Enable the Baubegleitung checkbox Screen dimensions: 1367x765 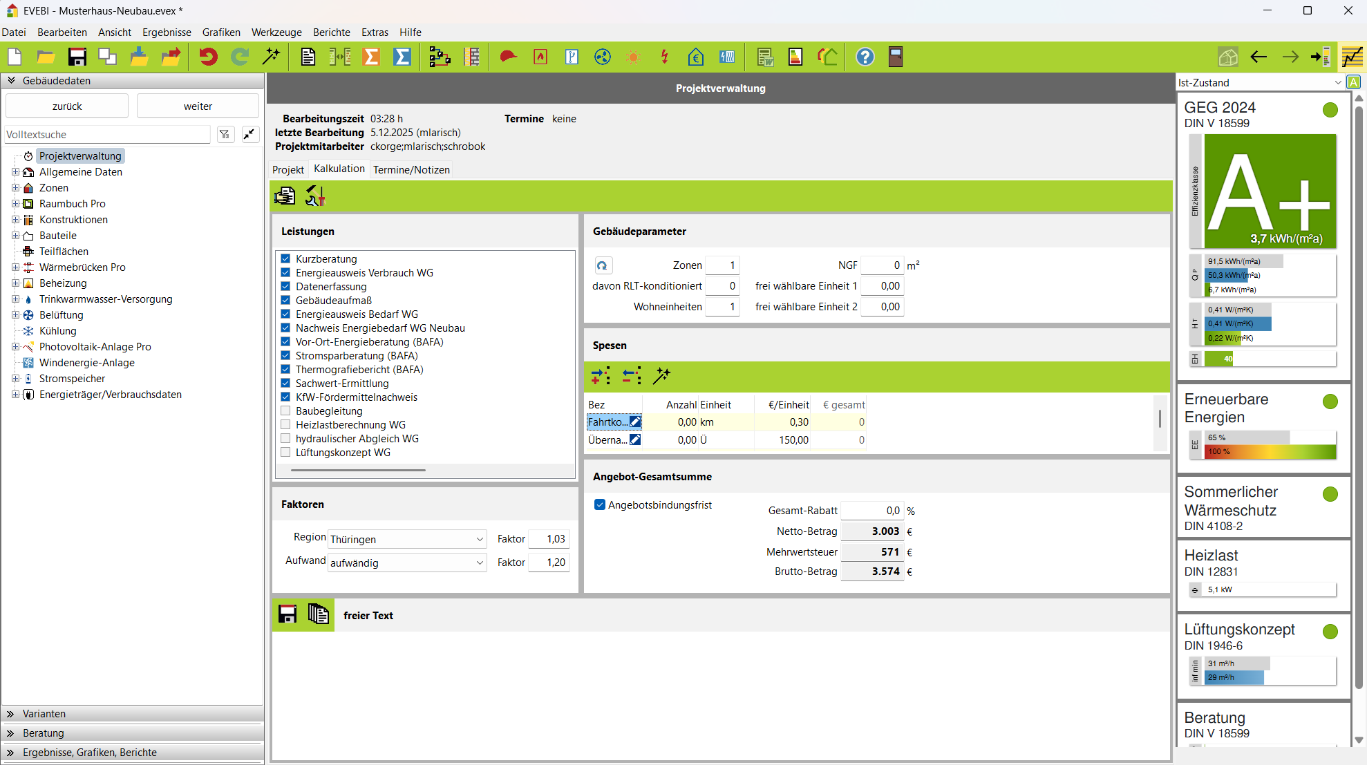[285, 410]
